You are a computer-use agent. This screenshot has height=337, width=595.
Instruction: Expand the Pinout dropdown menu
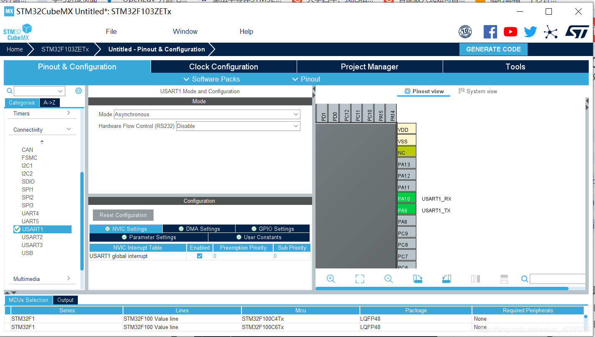click(x=306, y=79)
